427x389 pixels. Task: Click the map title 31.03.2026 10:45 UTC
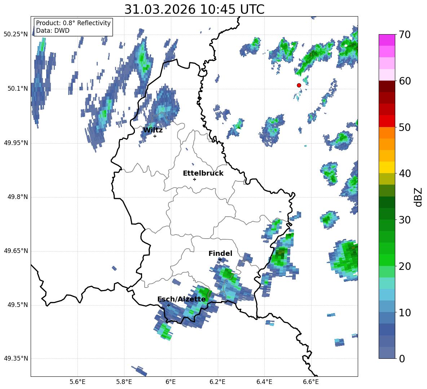[x=194, y=9]
